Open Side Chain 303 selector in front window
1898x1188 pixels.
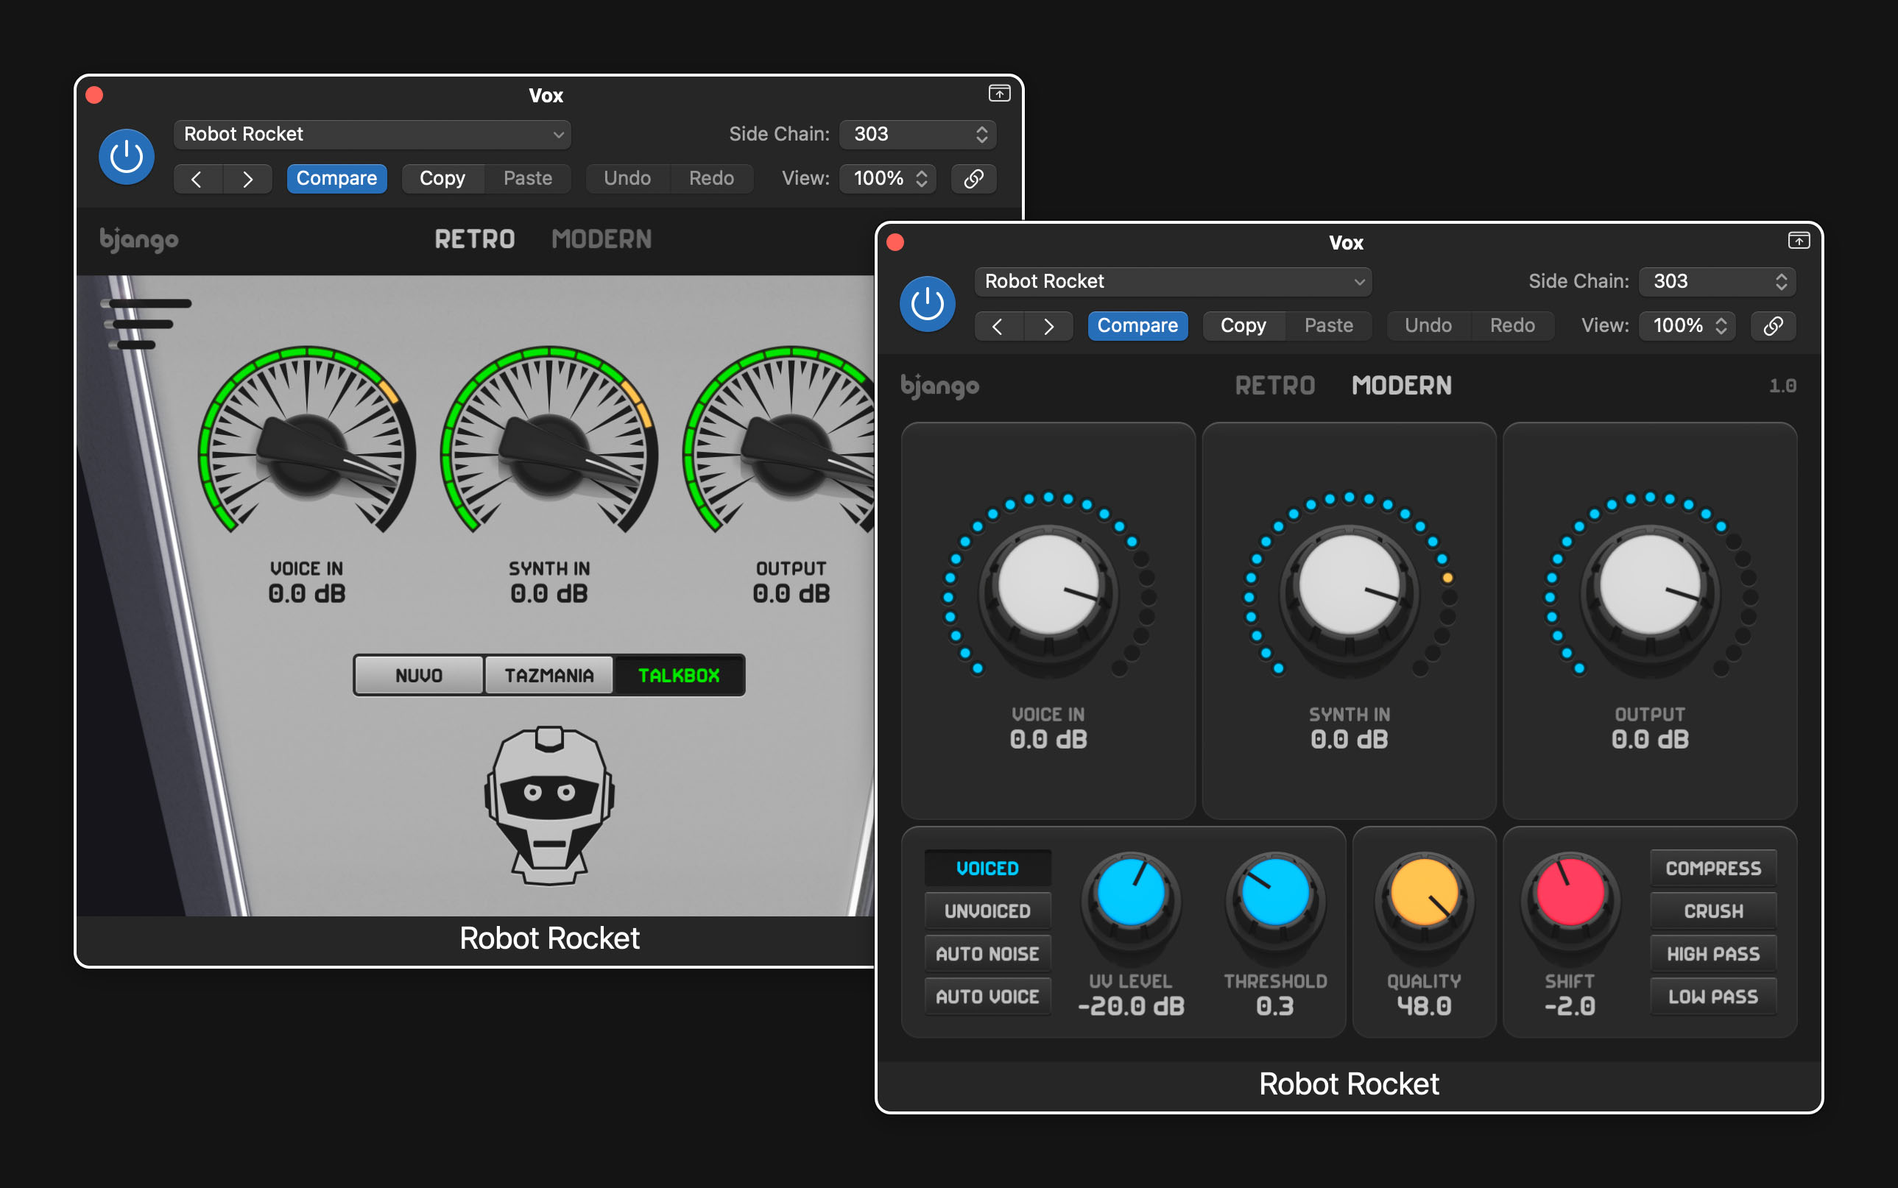click(x=1716, y=281)
